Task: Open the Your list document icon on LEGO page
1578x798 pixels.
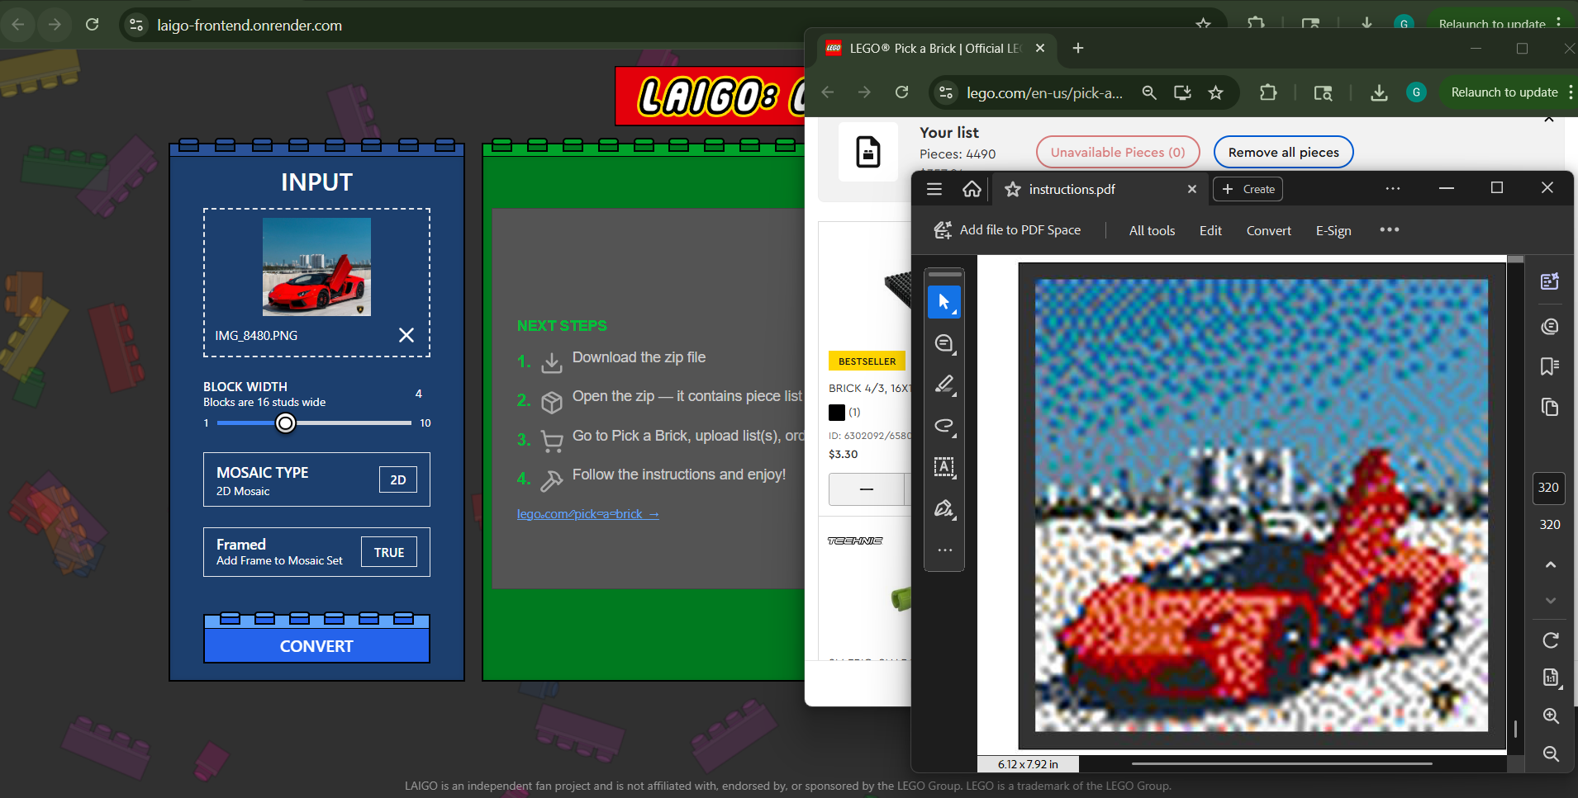Action: pyautogui.click(x=868, y=152)
